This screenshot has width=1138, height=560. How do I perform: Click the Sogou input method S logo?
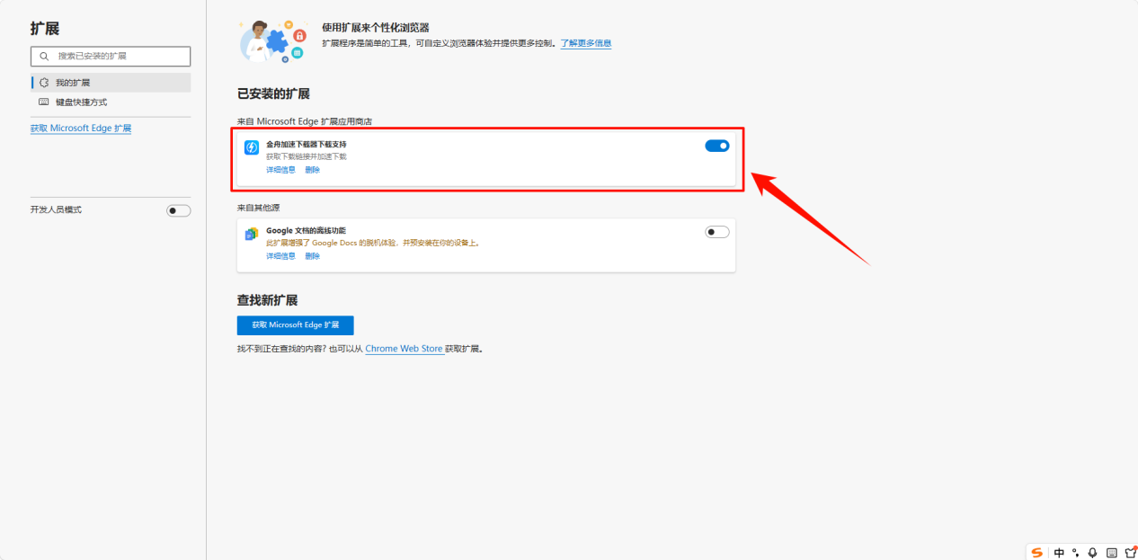1037,552
